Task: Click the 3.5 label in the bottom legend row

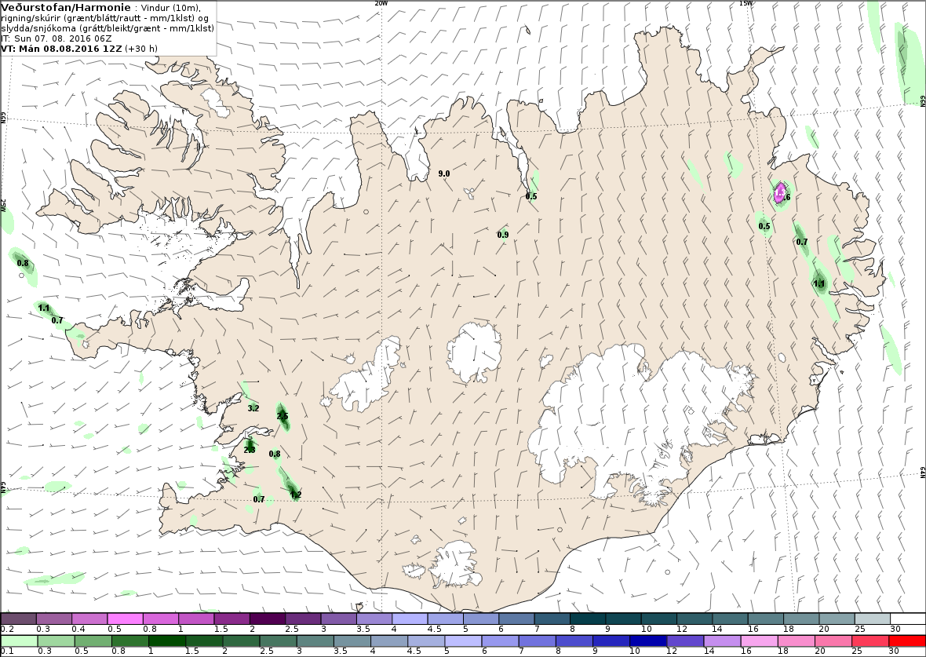Action: click(340, 651)
